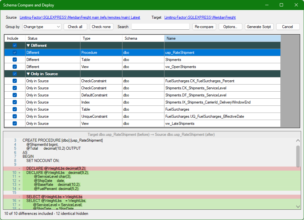This screenshot has width=304, height=220.
Task: Click the SET NOCOUNT ON line
Action: click(43, 160)
